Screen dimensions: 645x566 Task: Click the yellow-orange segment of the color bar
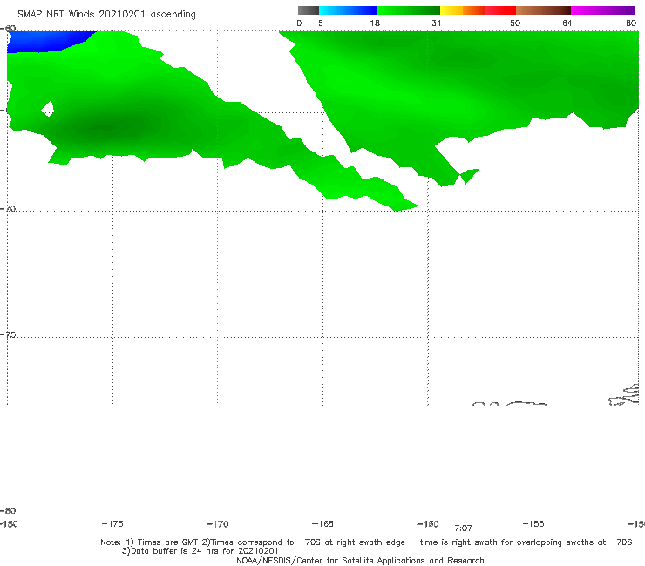(x=463, y=10)
